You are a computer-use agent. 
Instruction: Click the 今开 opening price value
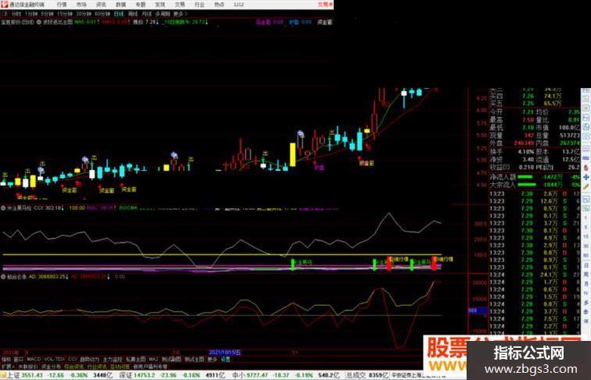[x=527, y=112]
